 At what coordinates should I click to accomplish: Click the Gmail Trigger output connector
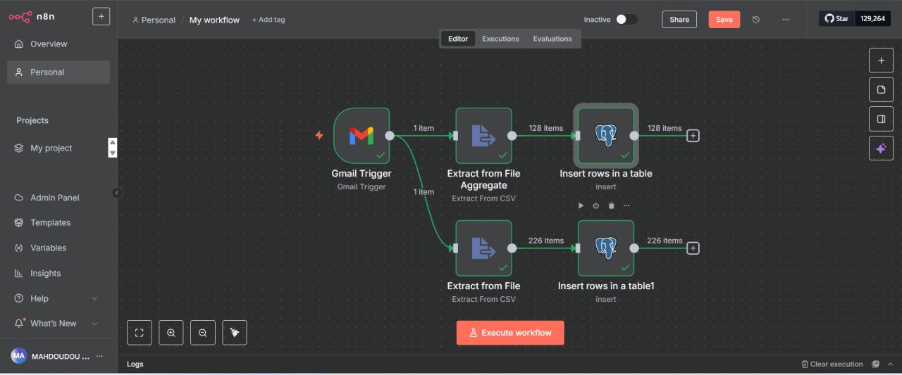390,136
